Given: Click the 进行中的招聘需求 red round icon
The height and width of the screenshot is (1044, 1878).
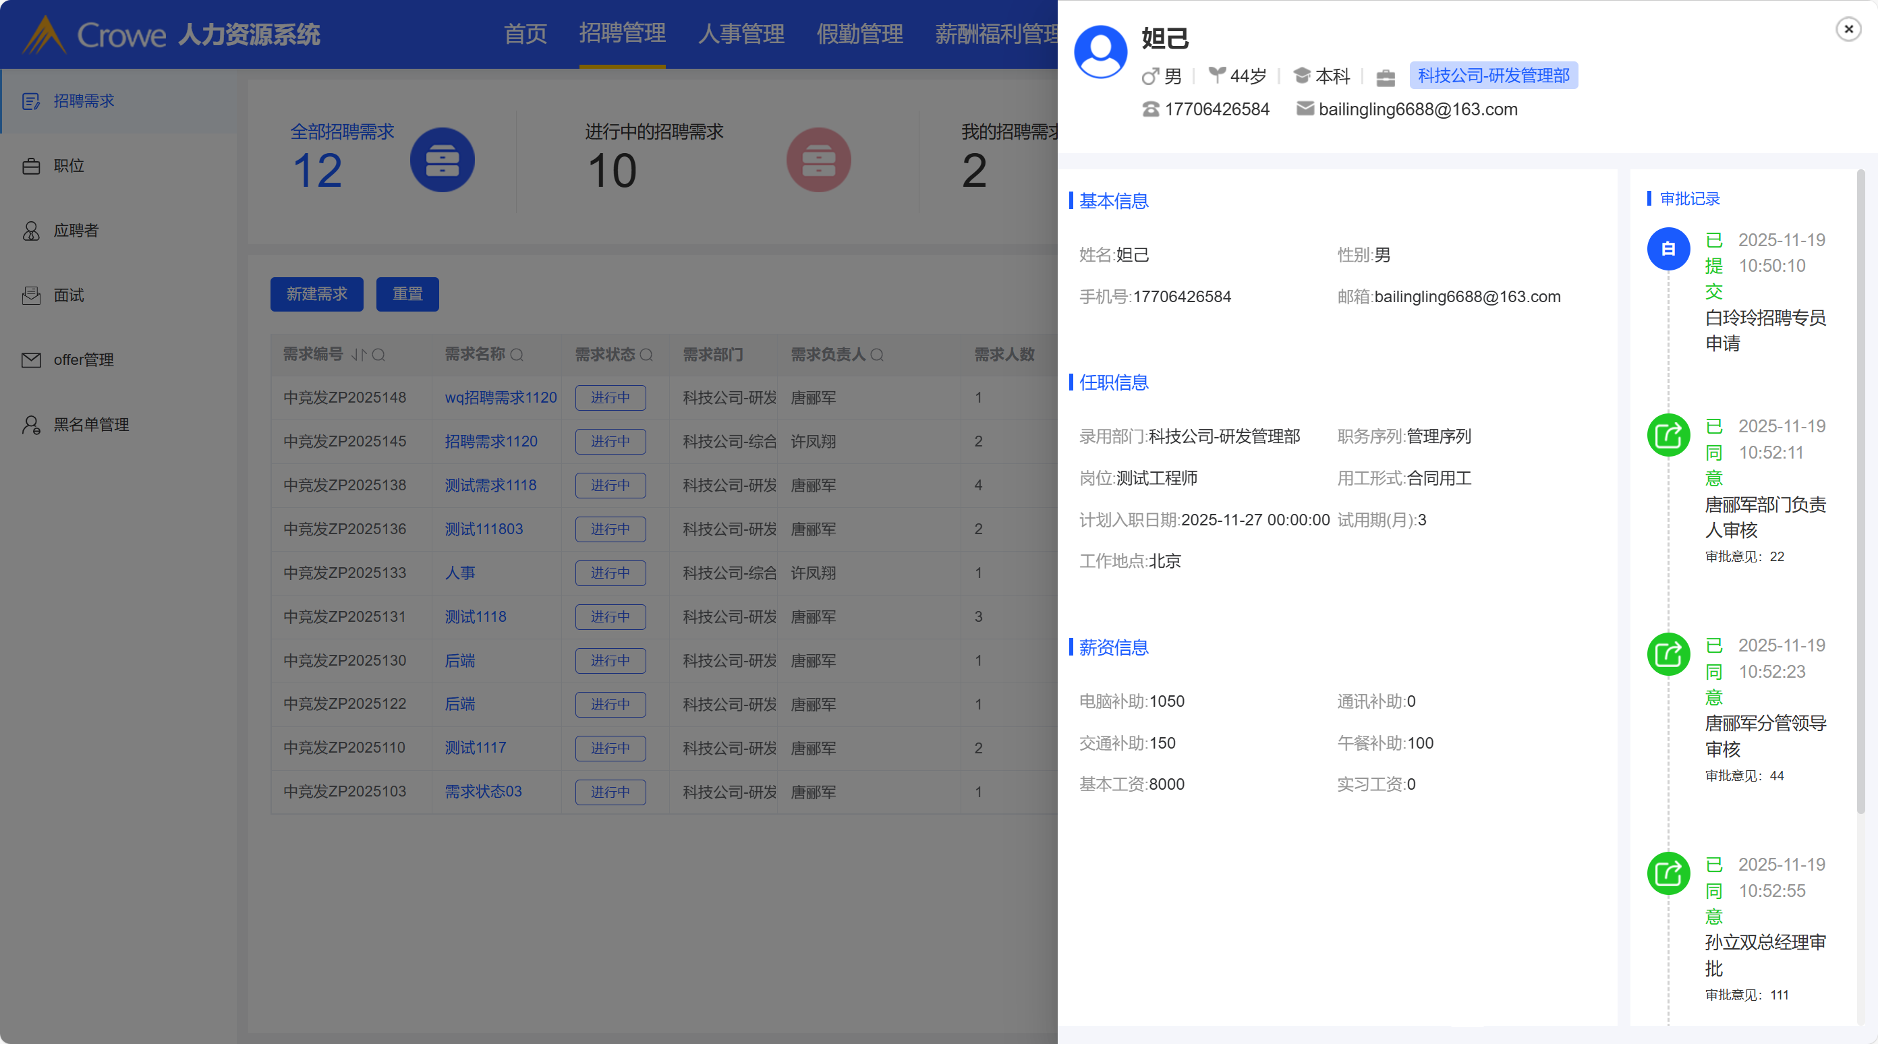Looking at the screenshot, I should tap(818, 160).
